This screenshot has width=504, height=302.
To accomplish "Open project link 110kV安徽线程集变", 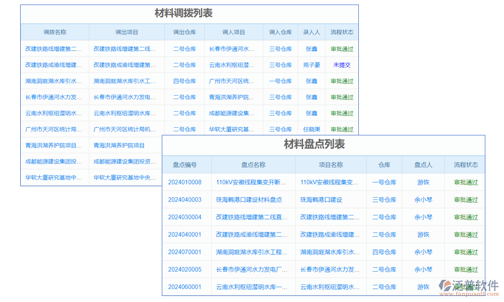I will click(x=331, y=182).
